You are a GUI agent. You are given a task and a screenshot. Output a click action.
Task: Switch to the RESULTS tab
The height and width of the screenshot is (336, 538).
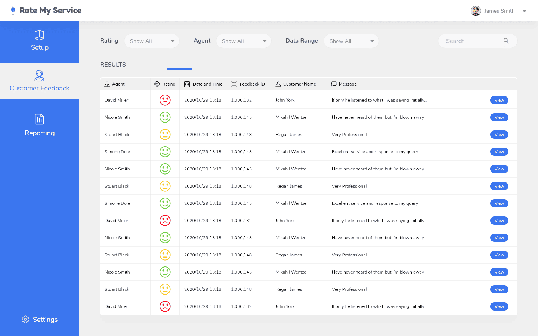click(x=113, y=64)
